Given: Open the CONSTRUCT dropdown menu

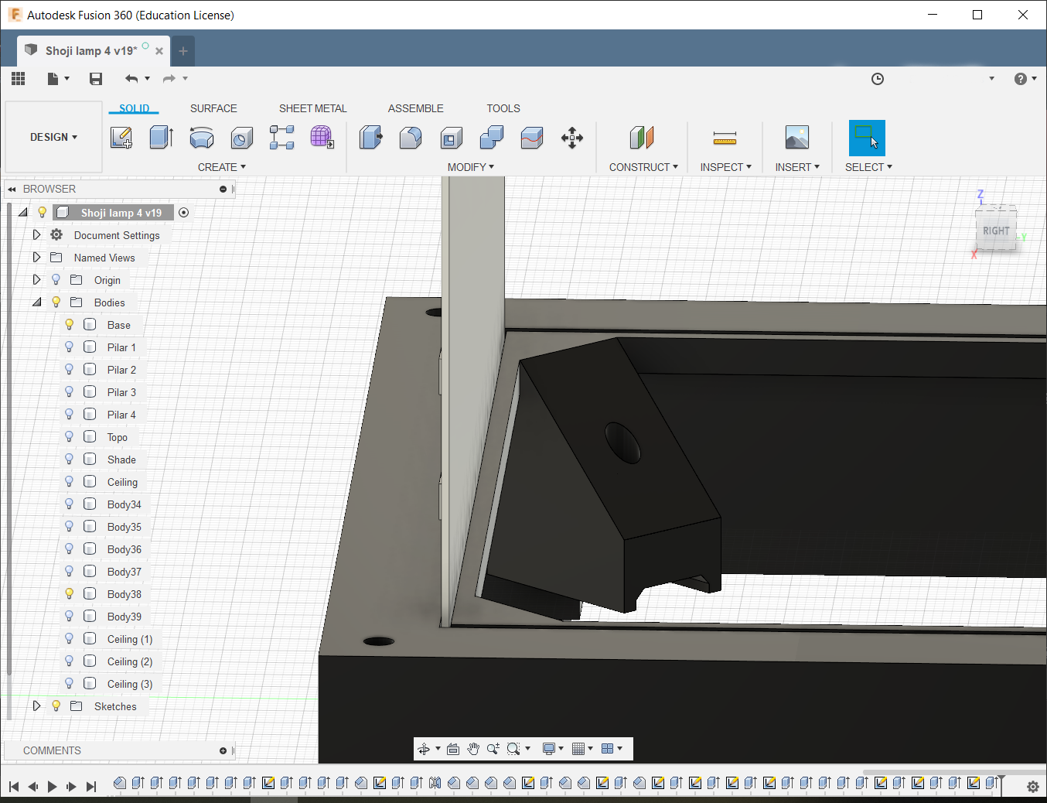Looking at the screenshot, I should (643, 167).
